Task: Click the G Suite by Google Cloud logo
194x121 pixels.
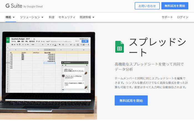Action: tap(24, 6)
